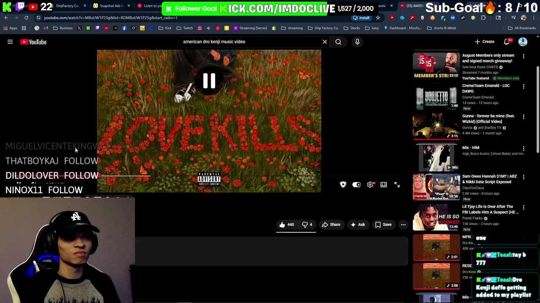Save video to a playlist
540x303 pixels.
click(x=383, y=224)
